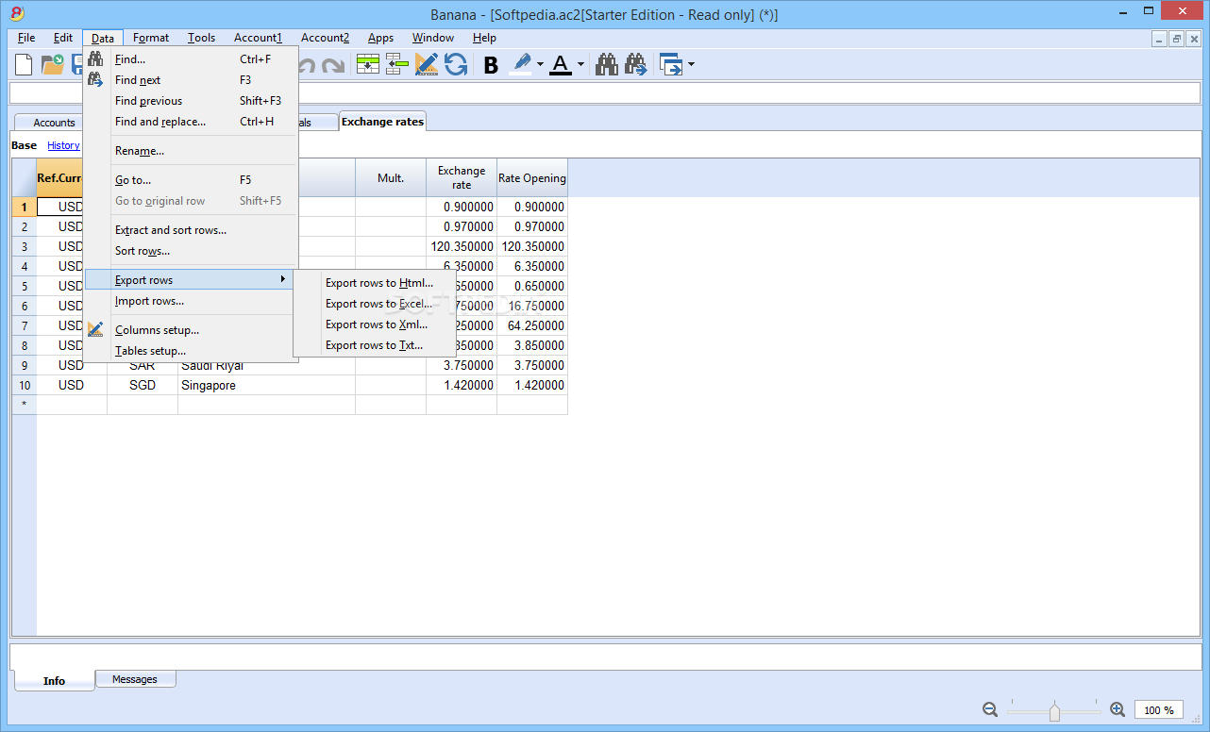Choose Export rows to Xml
Screen dimensions: 1210x732
(x=375, y=324)
